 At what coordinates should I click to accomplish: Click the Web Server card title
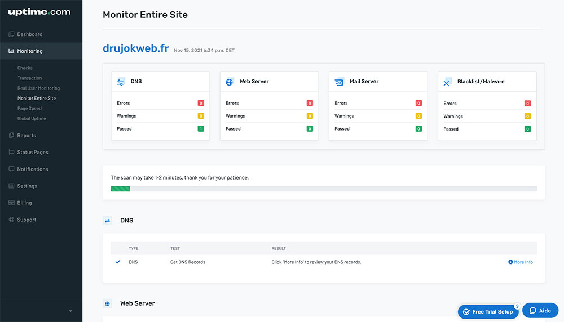(254, 82)
